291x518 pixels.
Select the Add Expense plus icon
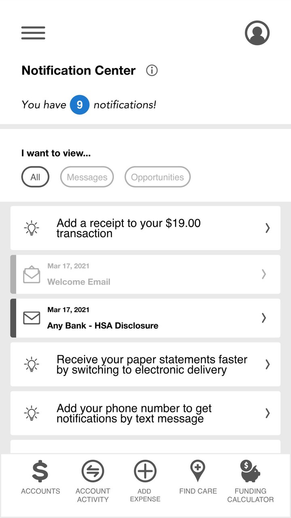coord(145,471)
